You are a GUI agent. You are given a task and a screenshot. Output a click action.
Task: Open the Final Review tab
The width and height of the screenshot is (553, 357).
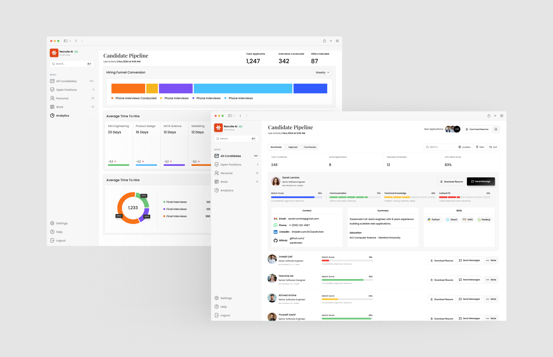point(309,147)
